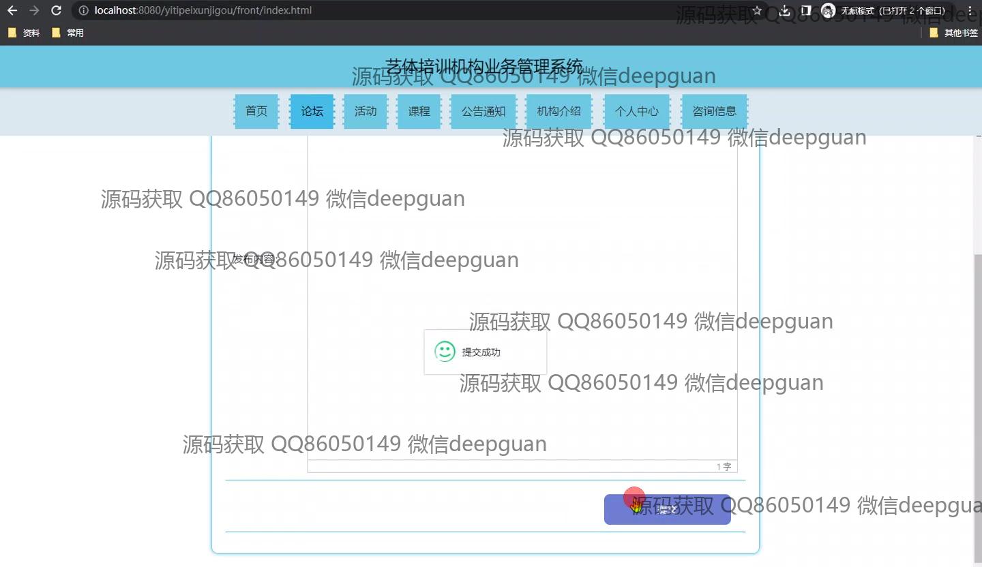
Task: Click the browser forward arrow
Action: pyautogui.click(x=34, y=10)
